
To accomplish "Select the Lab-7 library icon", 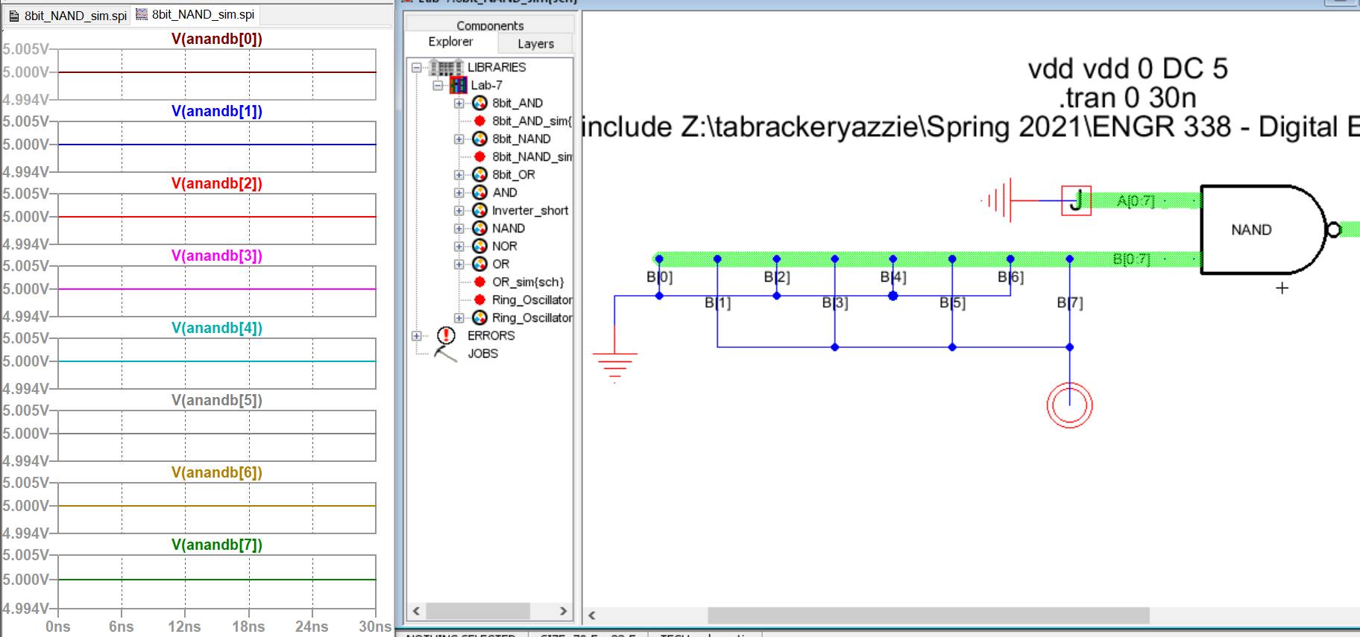I will coord(459,86).
